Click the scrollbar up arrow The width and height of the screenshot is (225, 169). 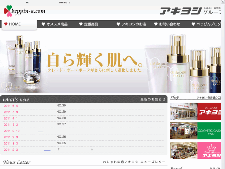(223, 1)
